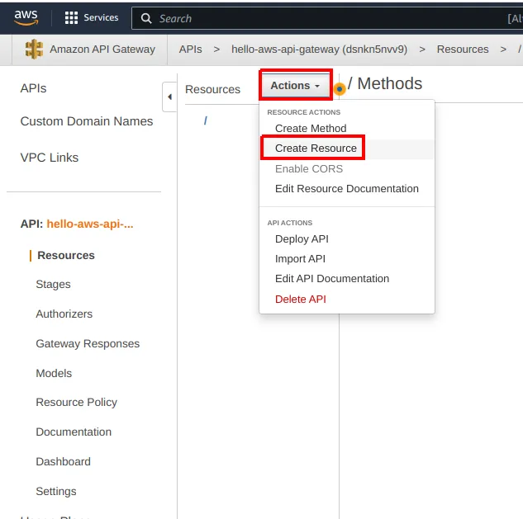Open Authorizers in the API sidebar
Viewport: 523px width, 519px height.
pyautogui.click(x=64, y=314)
